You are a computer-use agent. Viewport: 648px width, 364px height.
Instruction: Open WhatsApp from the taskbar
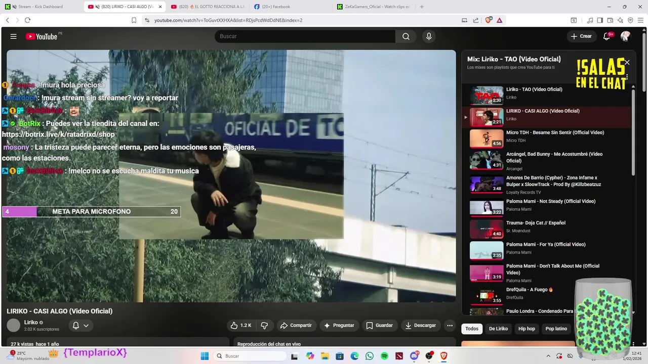pyautogui.click(x=370, y=356)
